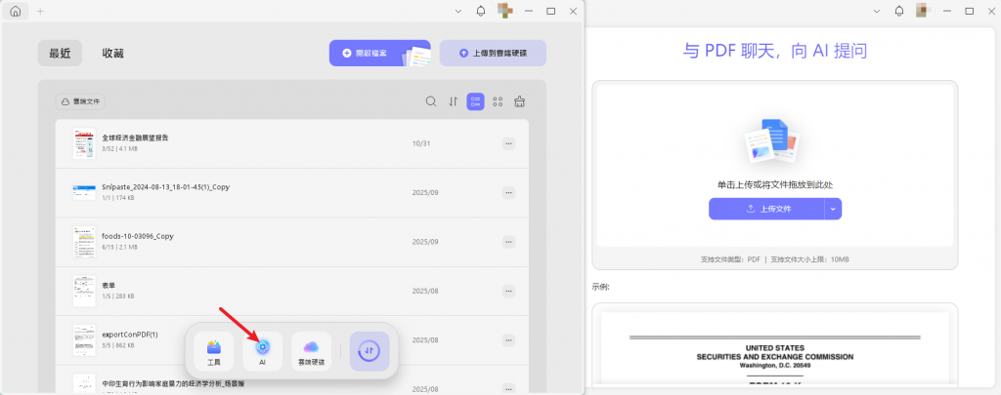
Task: Click thumbnail of Snipaste_2024-08-13 file
Action: 84,192
